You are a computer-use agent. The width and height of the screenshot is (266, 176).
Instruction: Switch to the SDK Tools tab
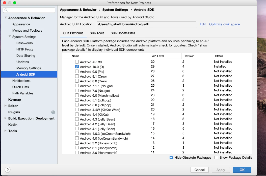click(x=97, y=33)
